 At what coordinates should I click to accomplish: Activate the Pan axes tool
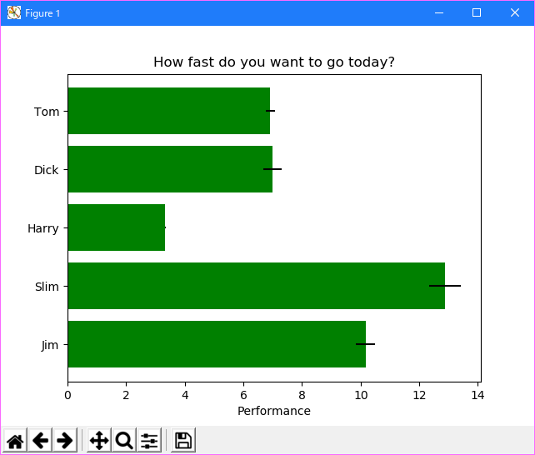click(x=99, y=440)
